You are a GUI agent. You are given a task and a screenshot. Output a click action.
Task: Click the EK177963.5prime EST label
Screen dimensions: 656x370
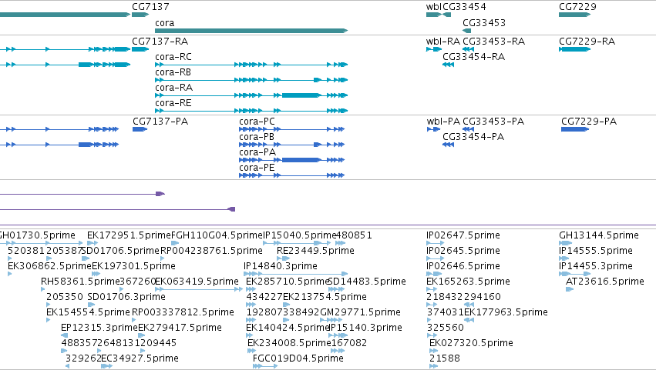coord(506,313)
